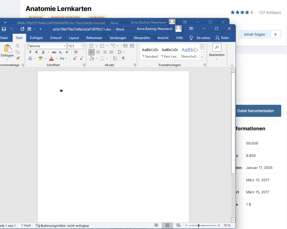Enable justified alignment
This screenshot has height=229, width=287.
[111, 52]
